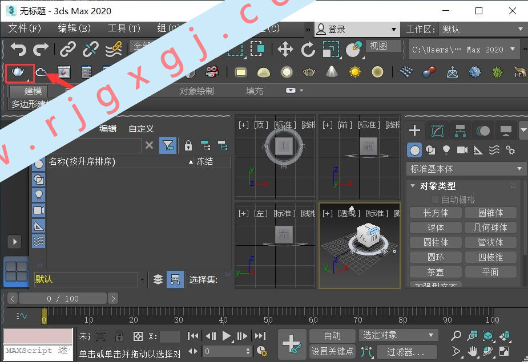Click the Select and Place tool
The width and height of the screenshot is (528, 362).
point(354,50)
